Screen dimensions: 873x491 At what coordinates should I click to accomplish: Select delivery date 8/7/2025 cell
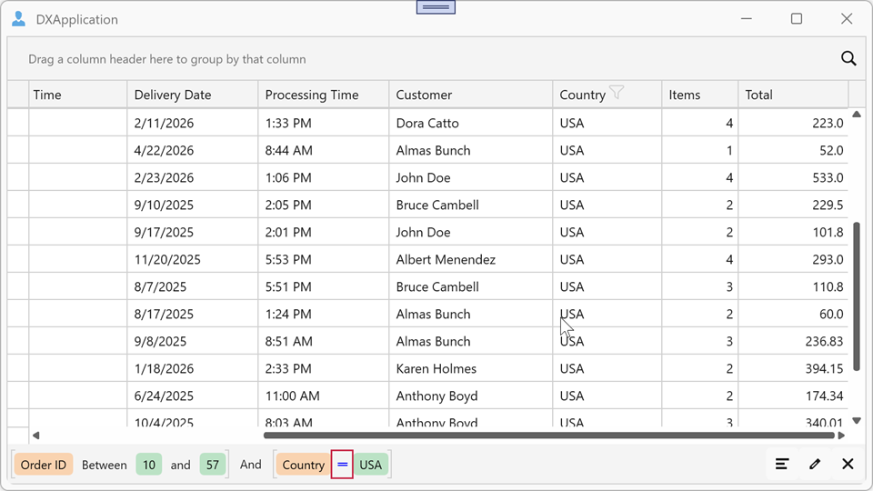coord(193,286)
